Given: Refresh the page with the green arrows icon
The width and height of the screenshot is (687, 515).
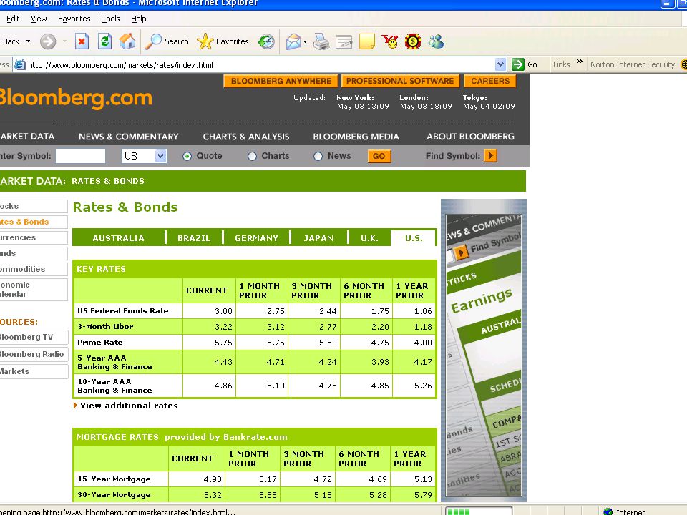Looking at the screenshot, I should point(104,41).
